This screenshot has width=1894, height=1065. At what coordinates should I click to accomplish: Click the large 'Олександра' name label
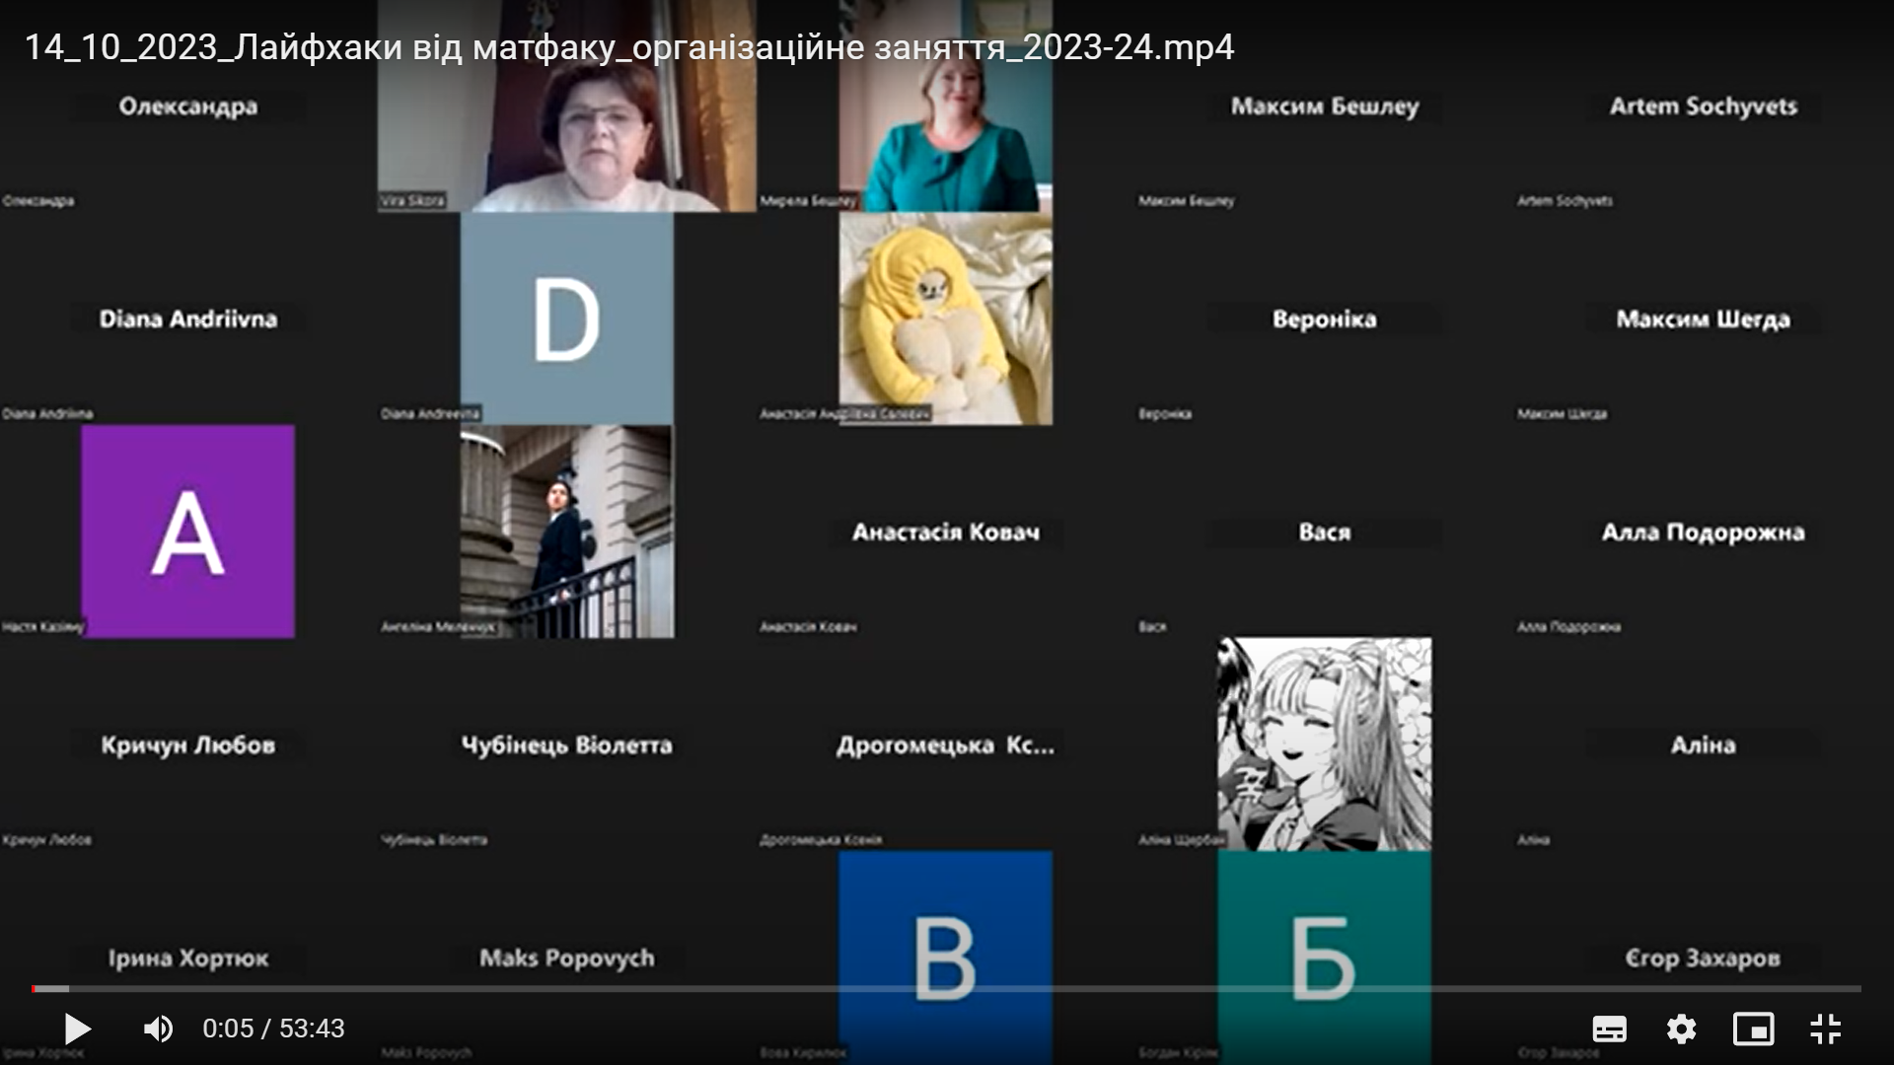coord(188,106)
